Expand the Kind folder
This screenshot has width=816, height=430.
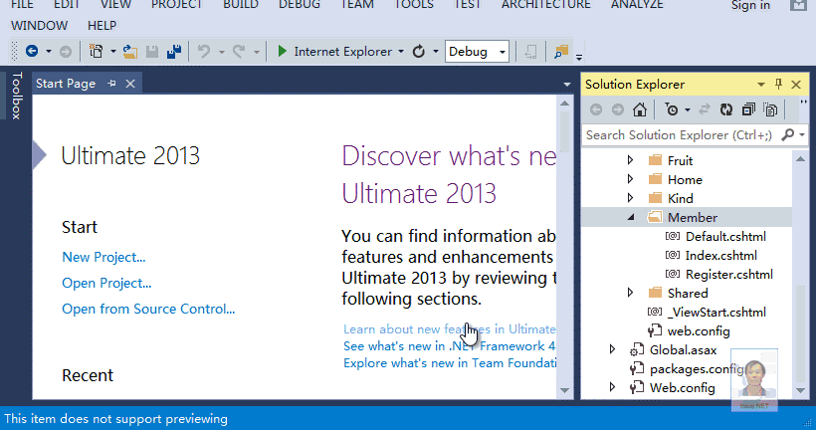click(x=630, y=198)
